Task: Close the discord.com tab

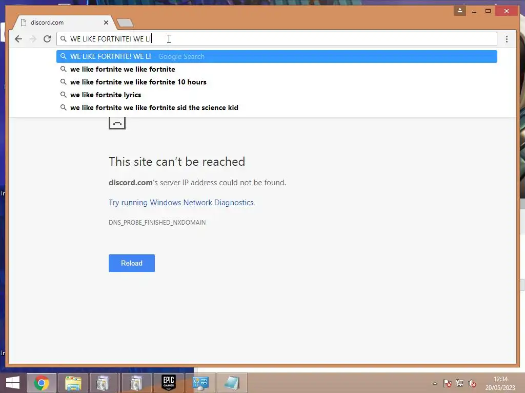Action: point(106,23)
